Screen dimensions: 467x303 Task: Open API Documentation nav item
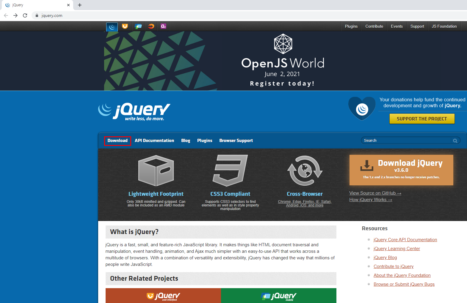tap(154, 141)
